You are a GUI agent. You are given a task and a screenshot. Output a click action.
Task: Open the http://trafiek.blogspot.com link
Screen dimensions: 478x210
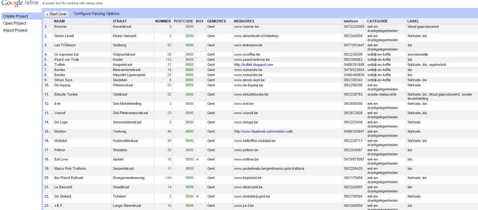click(x=254, y=65)
